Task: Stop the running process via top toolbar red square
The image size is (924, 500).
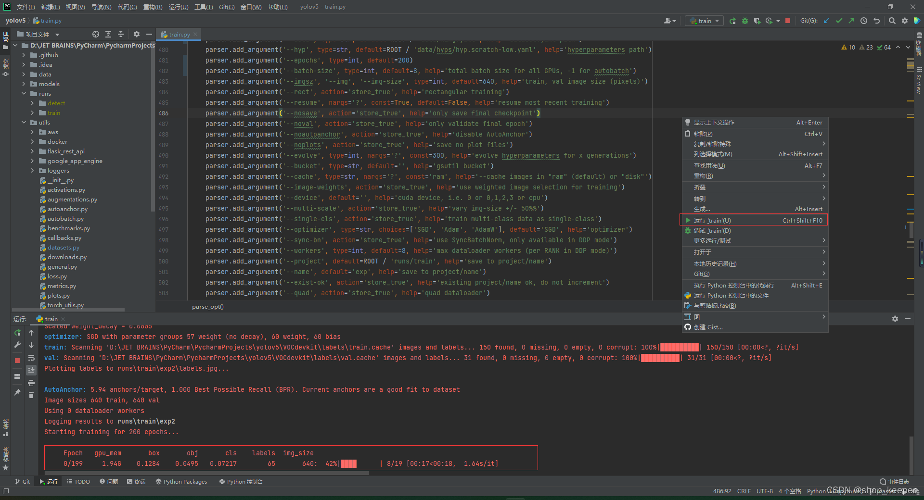Action: tap(788, 21)
